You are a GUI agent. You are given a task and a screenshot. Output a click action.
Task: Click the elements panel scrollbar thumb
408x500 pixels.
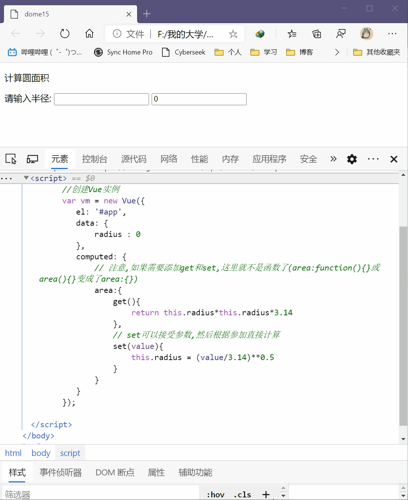click(403, 326)
